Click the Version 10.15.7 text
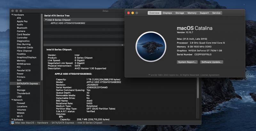The image size is (256, 131). tap(185, 32)
